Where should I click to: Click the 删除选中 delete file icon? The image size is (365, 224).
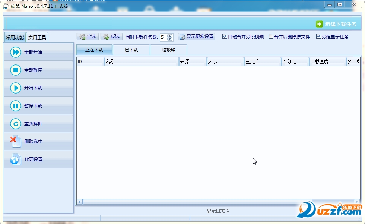(x=16, y=142)
